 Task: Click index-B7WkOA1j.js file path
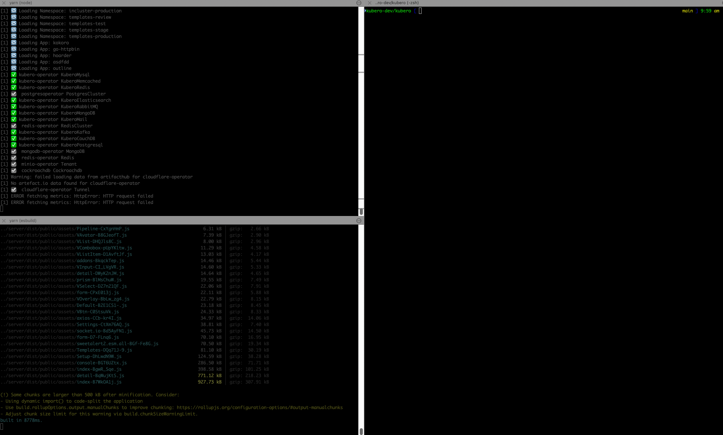[x=99, y=382]
